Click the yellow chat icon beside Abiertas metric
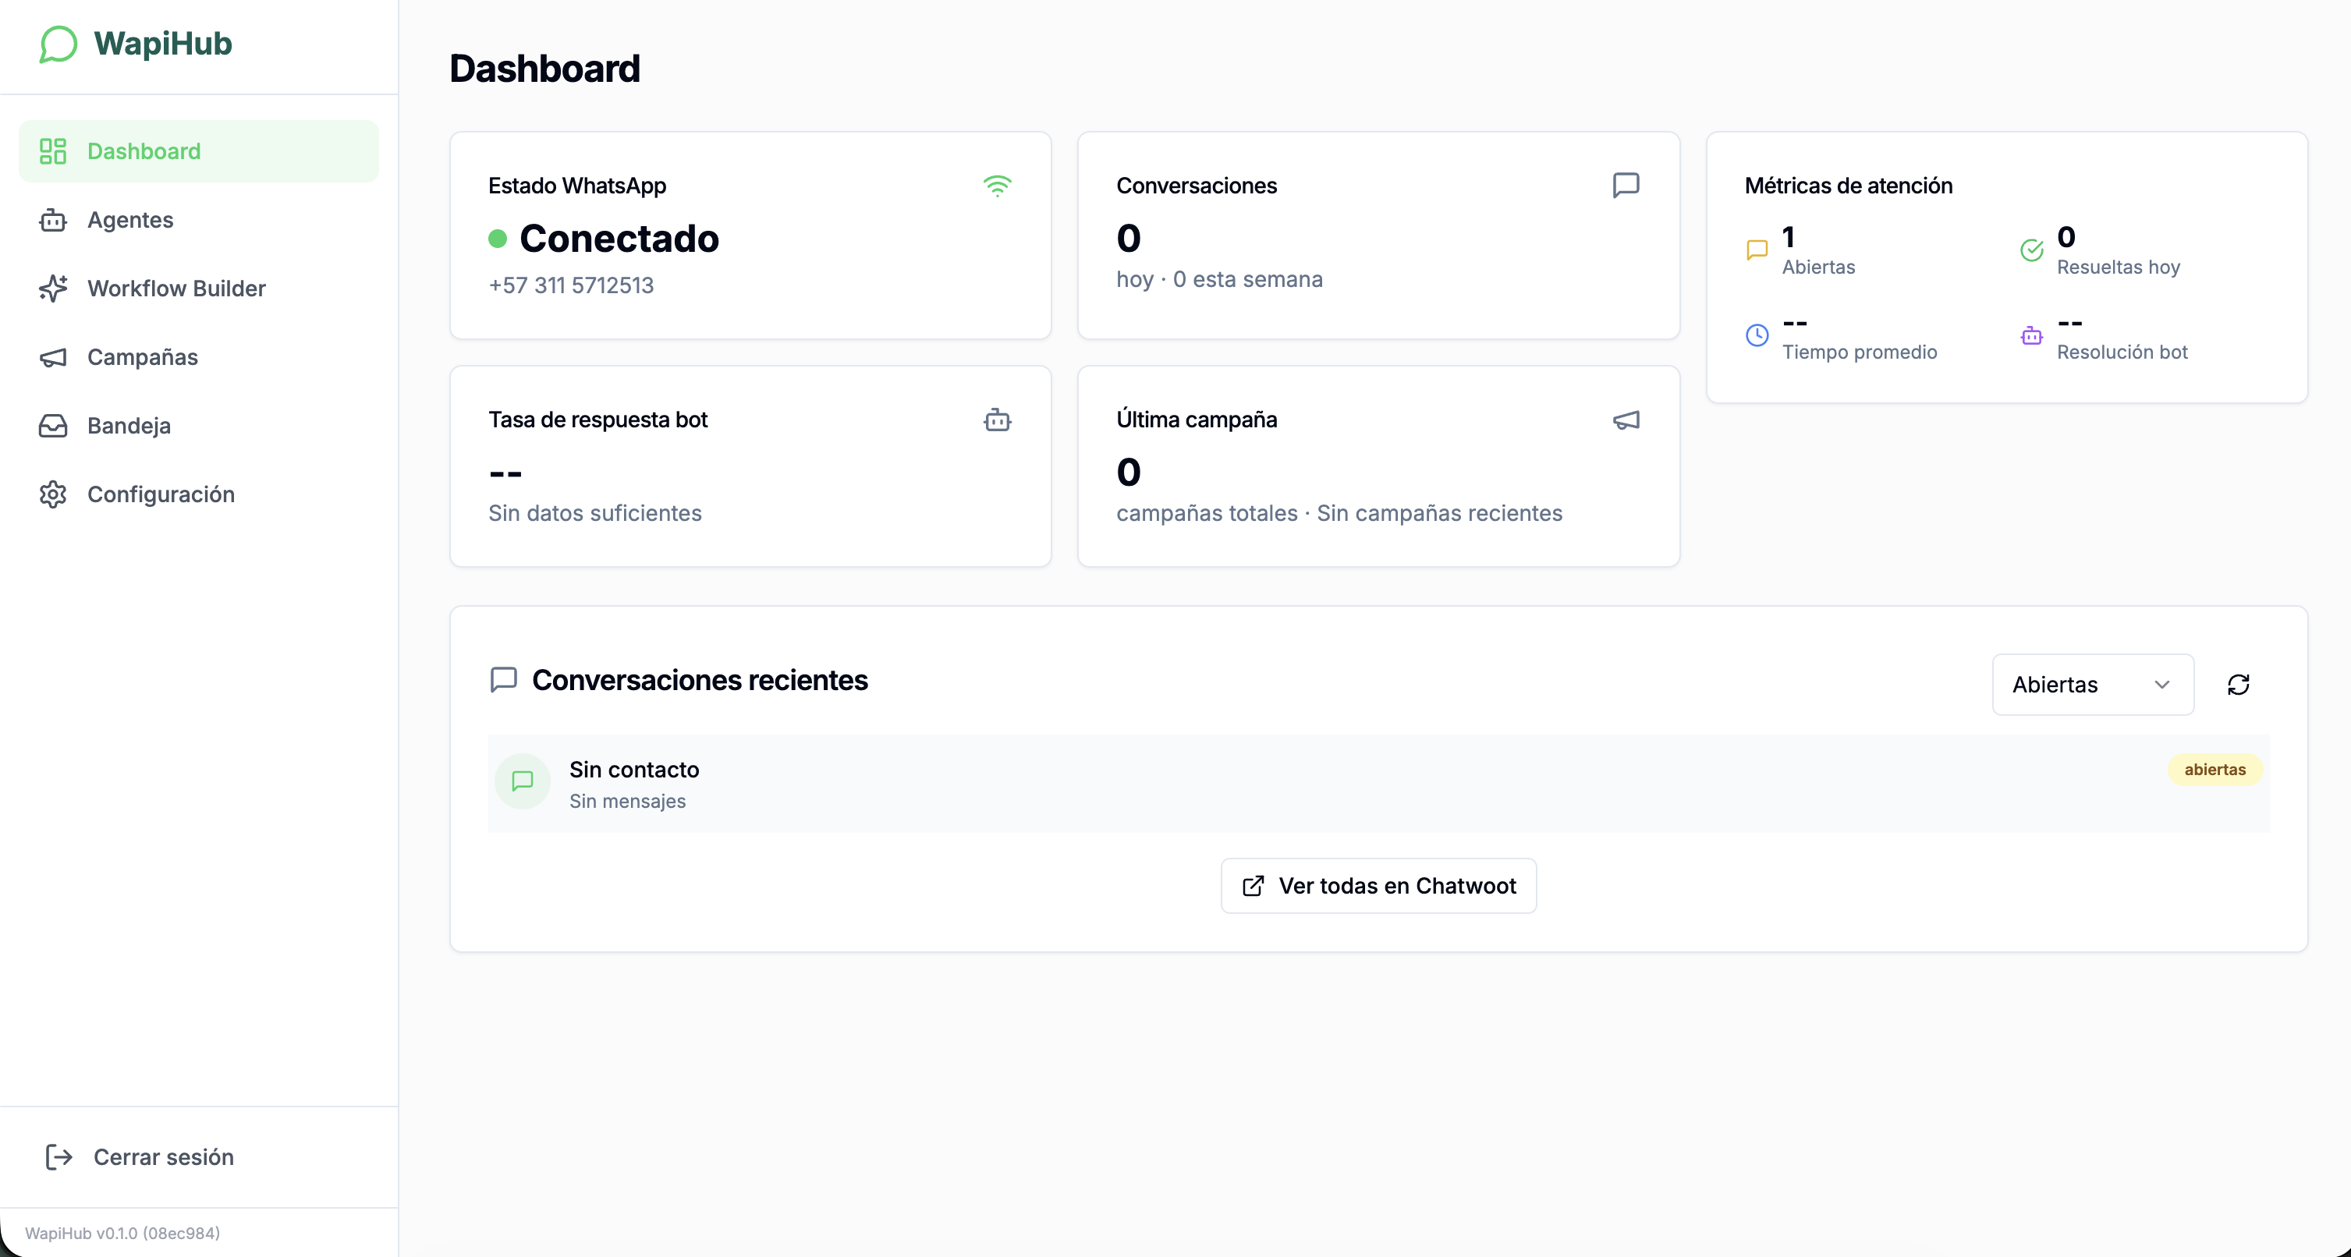2351x1257 pixels. [x=1757, y=250]
